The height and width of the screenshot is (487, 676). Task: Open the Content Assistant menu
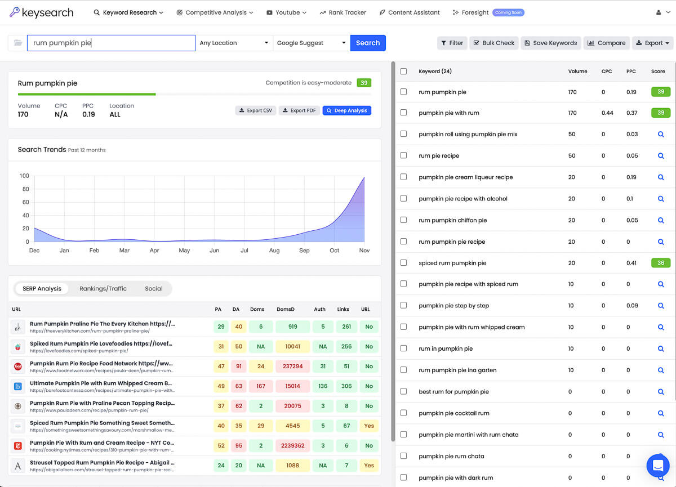pos(410,12)
